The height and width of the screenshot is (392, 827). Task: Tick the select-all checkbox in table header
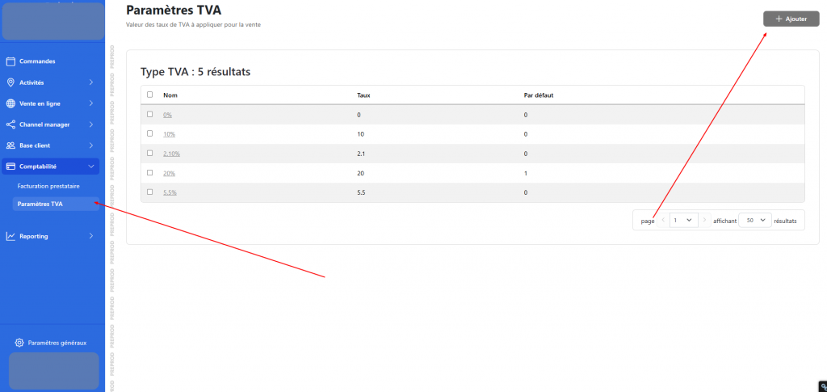(149, 95)
